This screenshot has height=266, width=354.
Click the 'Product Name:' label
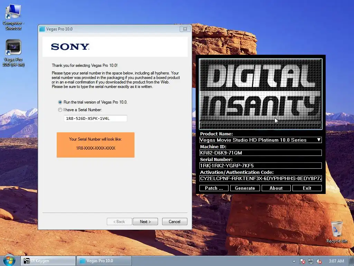[216, 134]
